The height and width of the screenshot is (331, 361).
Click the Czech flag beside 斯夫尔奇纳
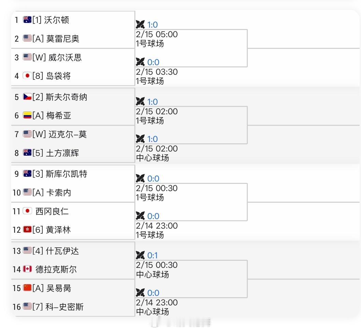tap(27, 97)
